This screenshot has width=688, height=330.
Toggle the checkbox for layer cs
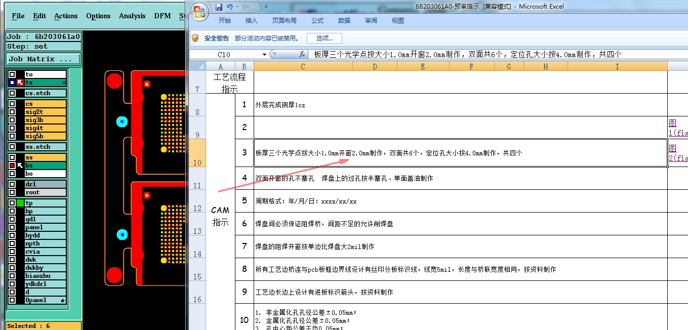tap(12, 104)
